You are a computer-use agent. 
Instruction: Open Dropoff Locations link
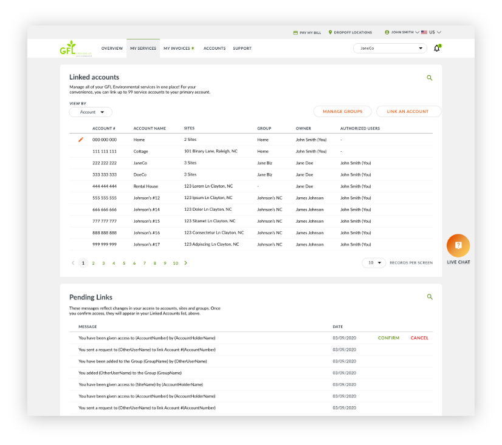pos(350,32)
